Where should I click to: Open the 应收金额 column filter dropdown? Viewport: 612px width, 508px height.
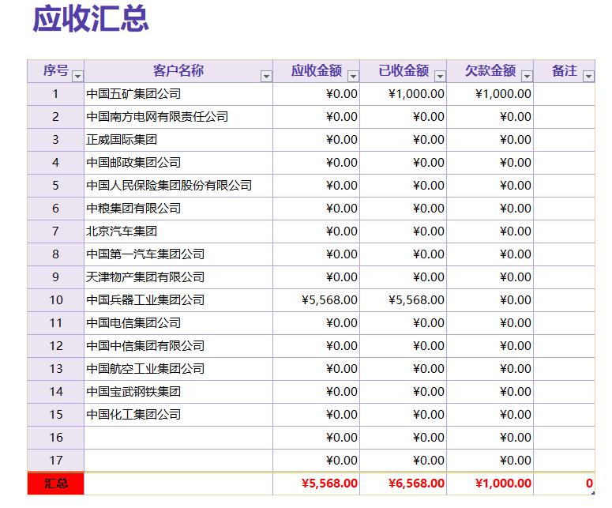click(353, 76)
